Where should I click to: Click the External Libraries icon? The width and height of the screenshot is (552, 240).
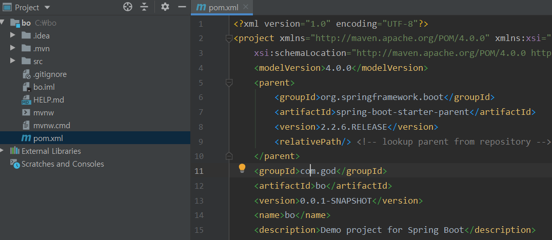click(15, 151)
